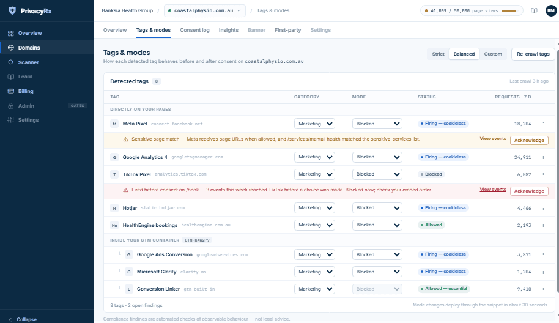Open row menu for Google Analytics 4
This screenshot has height=323, width=559.
[543, 157]
